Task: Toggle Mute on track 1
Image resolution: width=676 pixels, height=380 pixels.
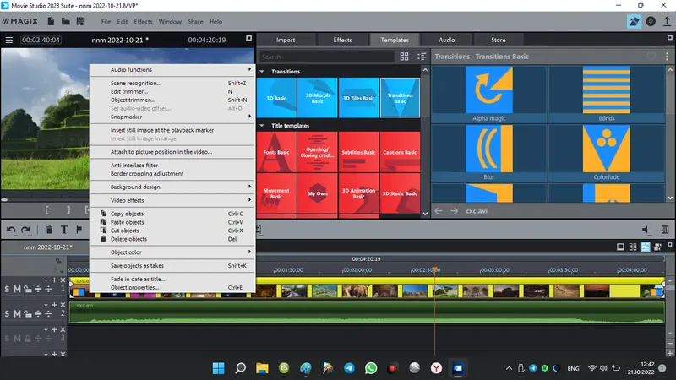Action: pos(17,289)
